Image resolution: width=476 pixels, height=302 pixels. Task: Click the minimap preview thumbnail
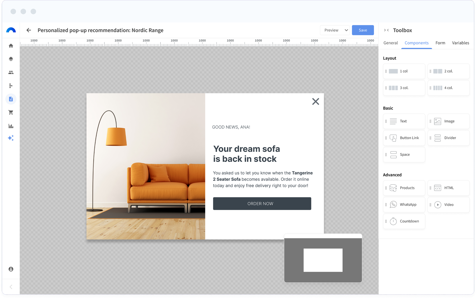323,260
